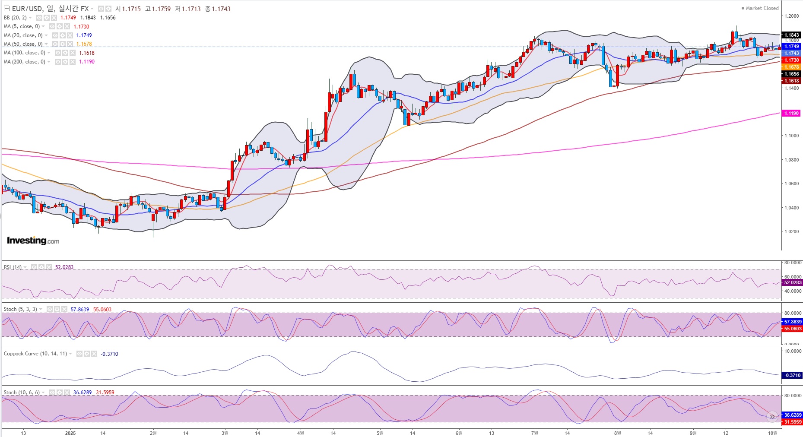Open the dropdown arrow beside RSI (14)
The image size is (803, 437).
pos(26,267)
